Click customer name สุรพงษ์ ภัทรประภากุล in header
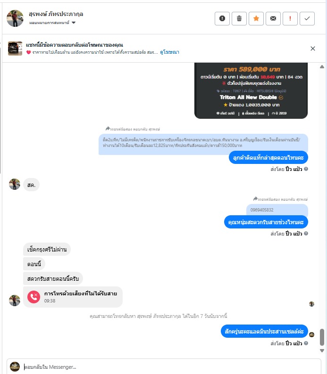The image size is (327, 374). pos(56,14)
